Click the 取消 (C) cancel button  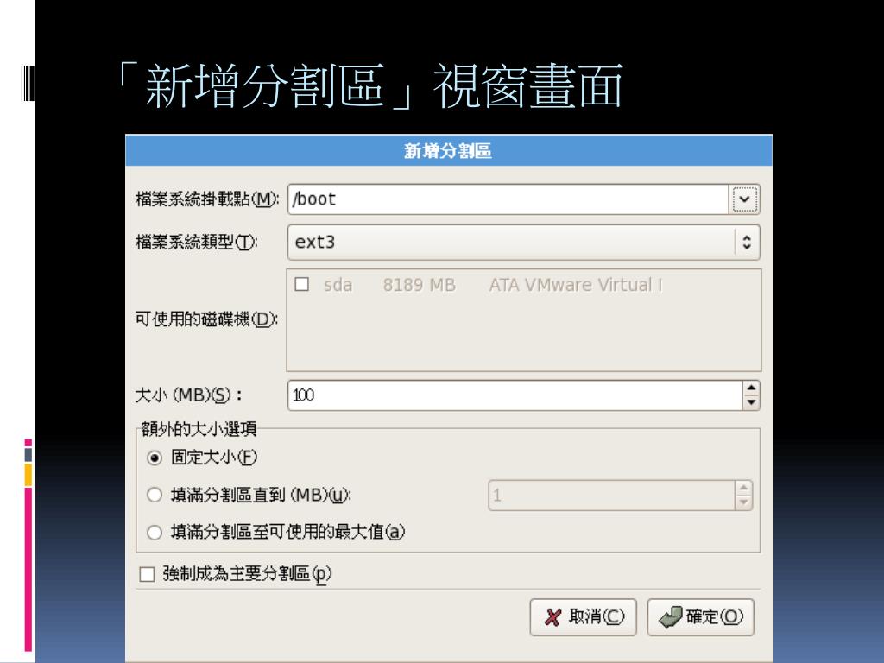tap(583, 617)
